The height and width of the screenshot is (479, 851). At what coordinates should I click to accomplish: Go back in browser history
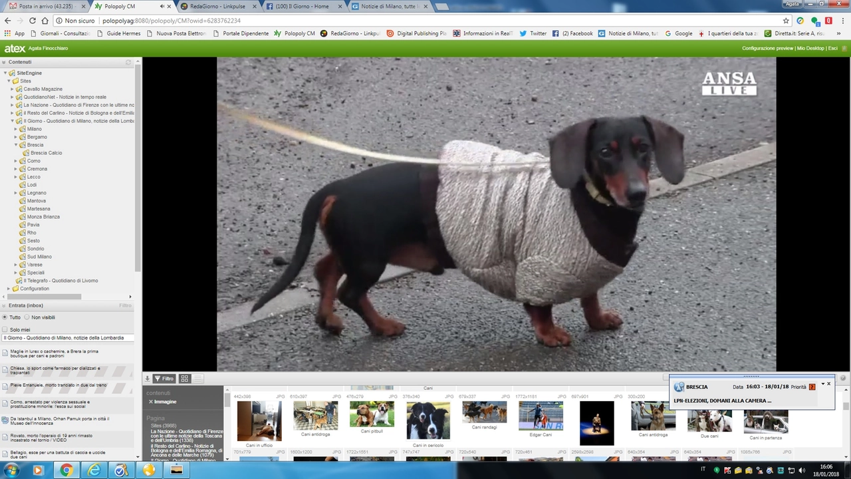[x=7, y=21]
